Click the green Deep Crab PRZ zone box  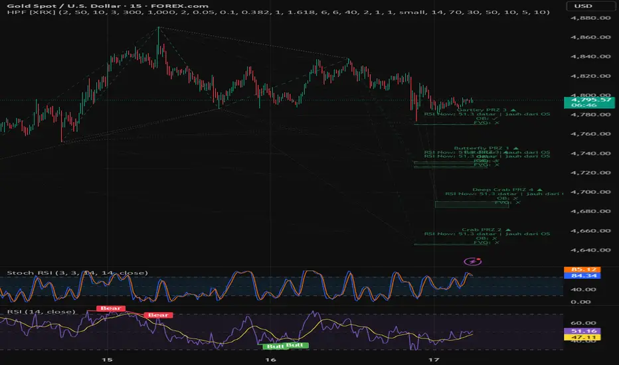coord(472,204)
